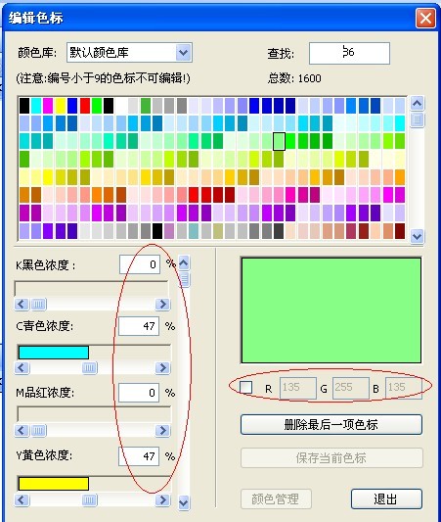
Task: Click the up arrow of the color palette scrollbar
Action: click(x=418, y=104)
